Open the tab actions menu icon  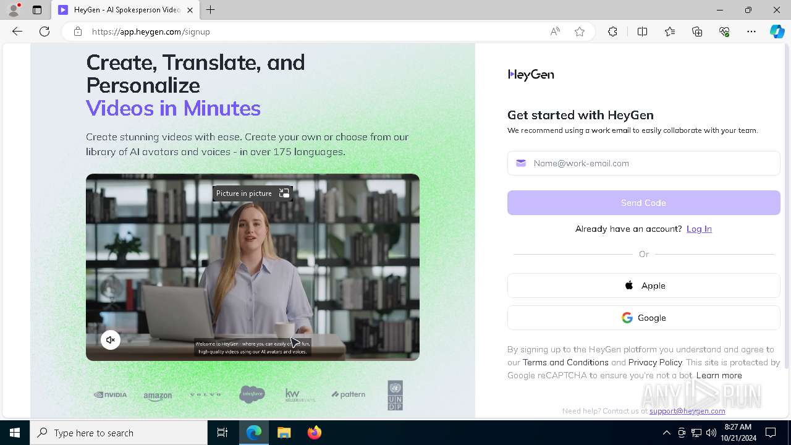click(37, 10)
